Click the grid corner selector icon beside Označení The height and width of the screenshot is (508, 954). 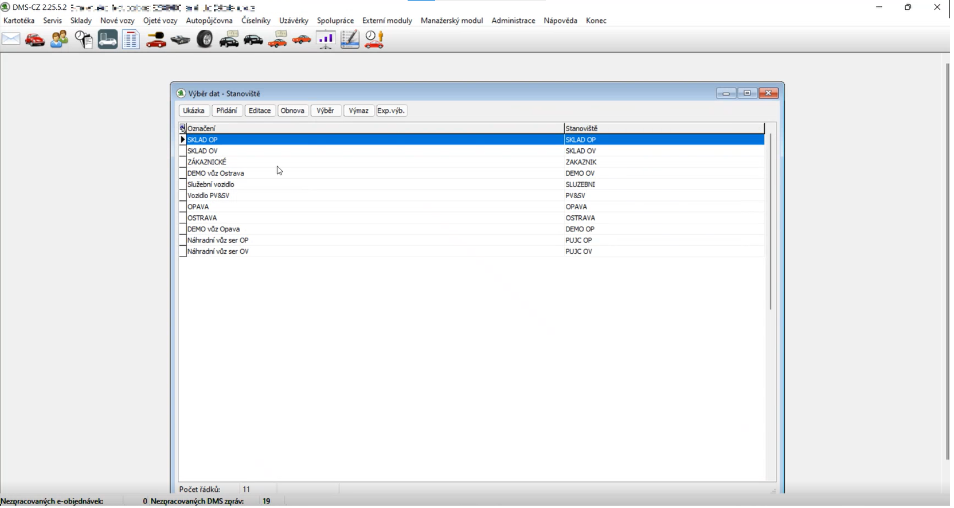coord(183,128)
